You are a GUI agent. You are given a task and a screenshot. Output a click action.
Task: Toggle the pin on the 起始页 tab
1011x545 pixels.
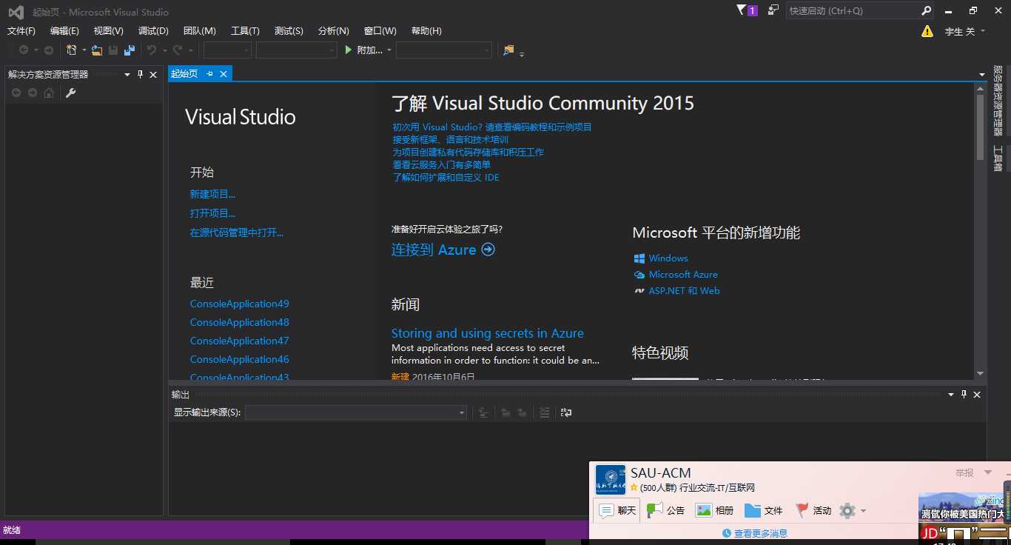[x=209, y=73]
